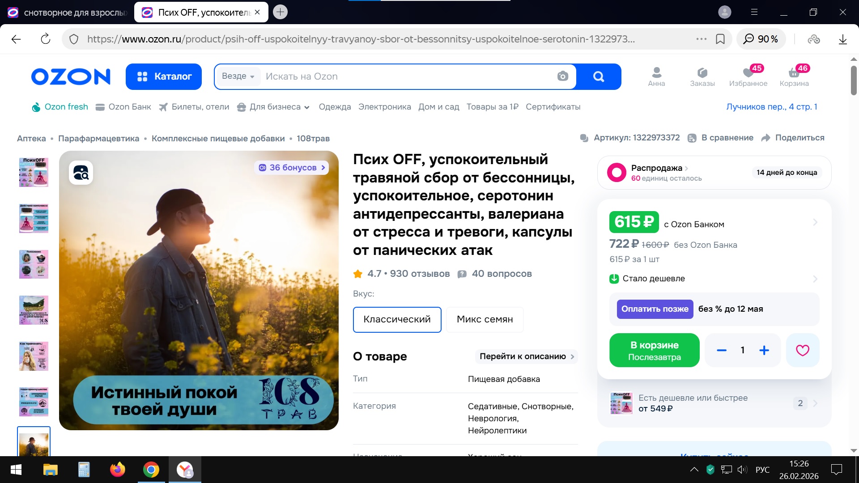Image resolution: width=859 pixels, height=483 pixels.
Task: Select the last product thumbnail with field photo
Action: click(34, 442)
